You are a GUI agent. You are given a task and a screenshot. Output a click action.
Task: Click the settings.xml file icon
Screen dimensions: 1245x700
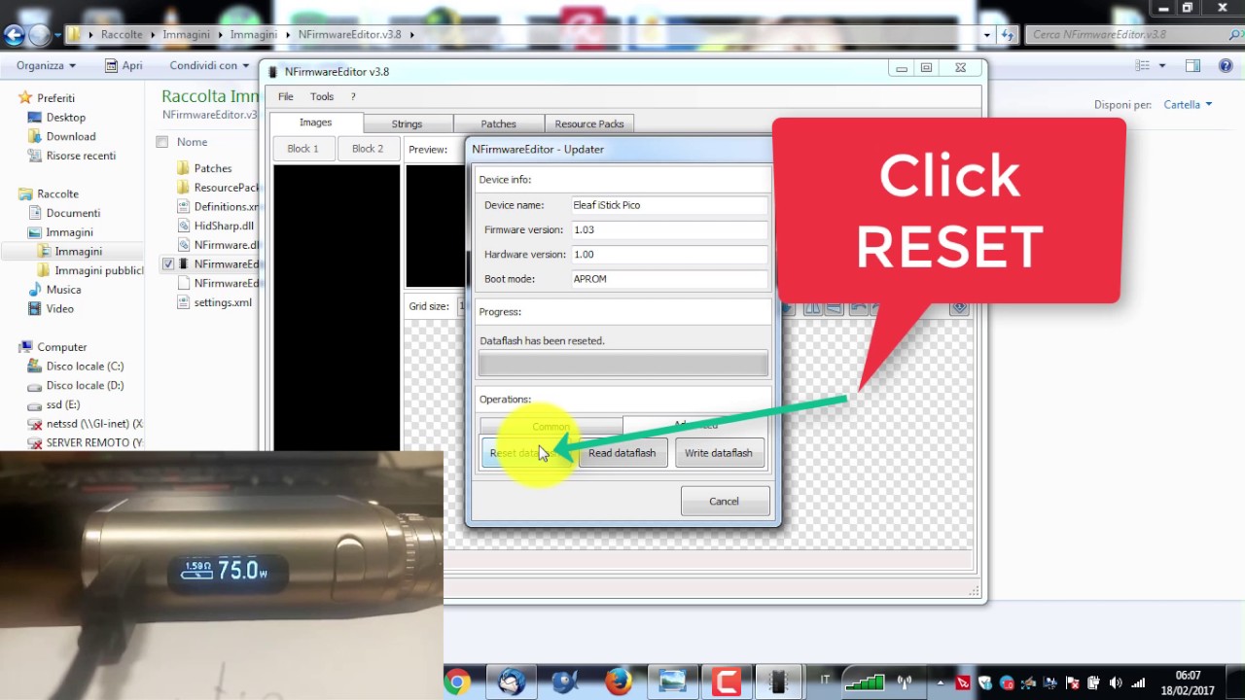point(183,302)
